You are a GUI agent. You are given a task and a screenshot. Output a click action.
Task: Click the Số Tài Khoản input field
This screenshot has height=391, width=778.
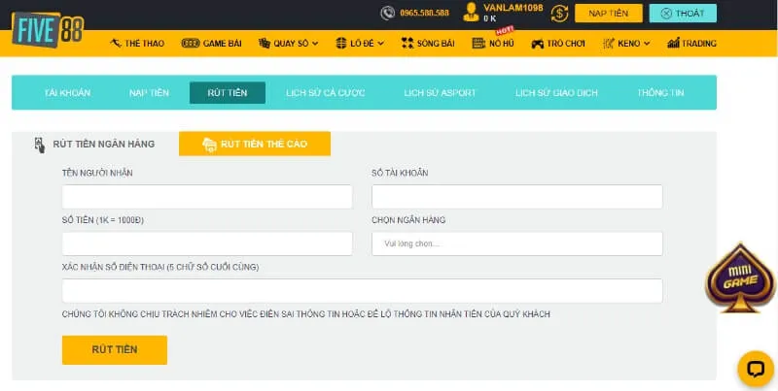516,197
